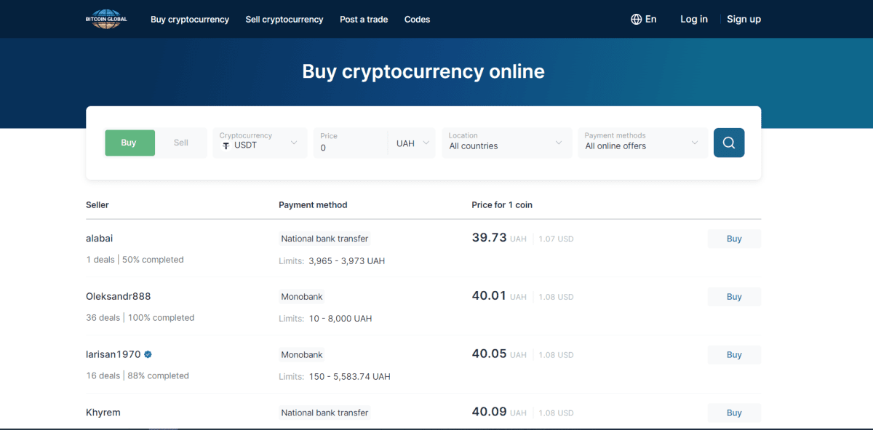The image size is (873, 430).
Task: Click the verified badge next to larisan1970
Action: coord(148,354)
